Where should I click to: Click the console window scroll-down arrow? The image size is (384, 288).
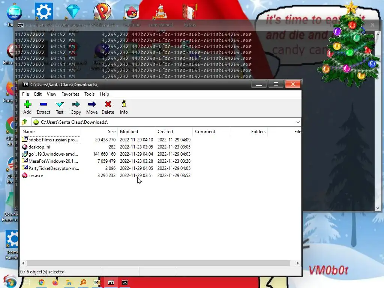[378, 208]
